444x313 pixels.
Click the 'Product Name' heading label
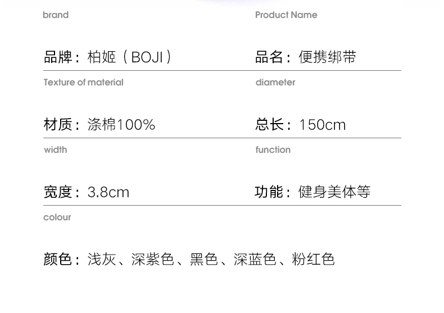(286, 15)
